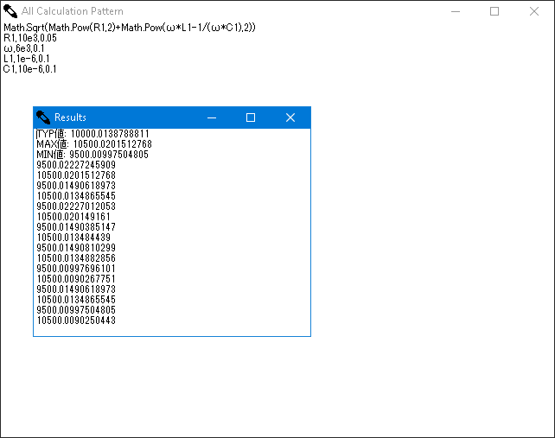Maximize the Results window
The width and height of the screenshot is (555, 438).
point(251,117)
